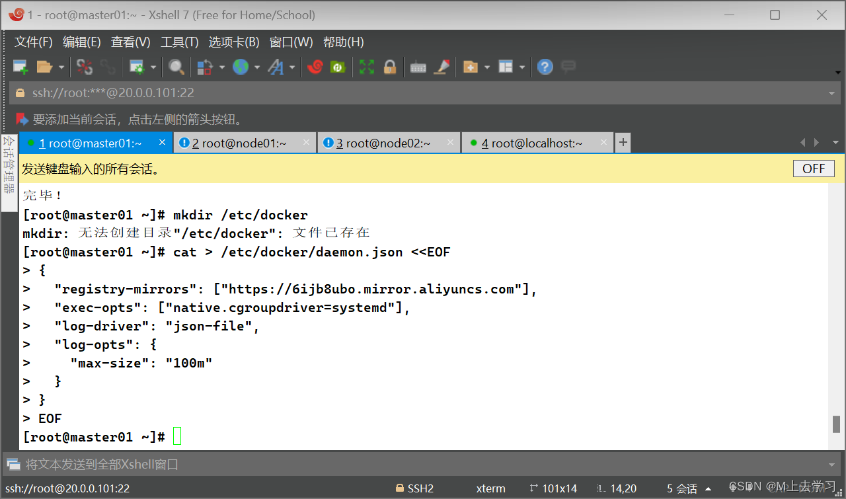
Task: Expand the globe encoding dropdown arrow
Action: click(256, 67)
